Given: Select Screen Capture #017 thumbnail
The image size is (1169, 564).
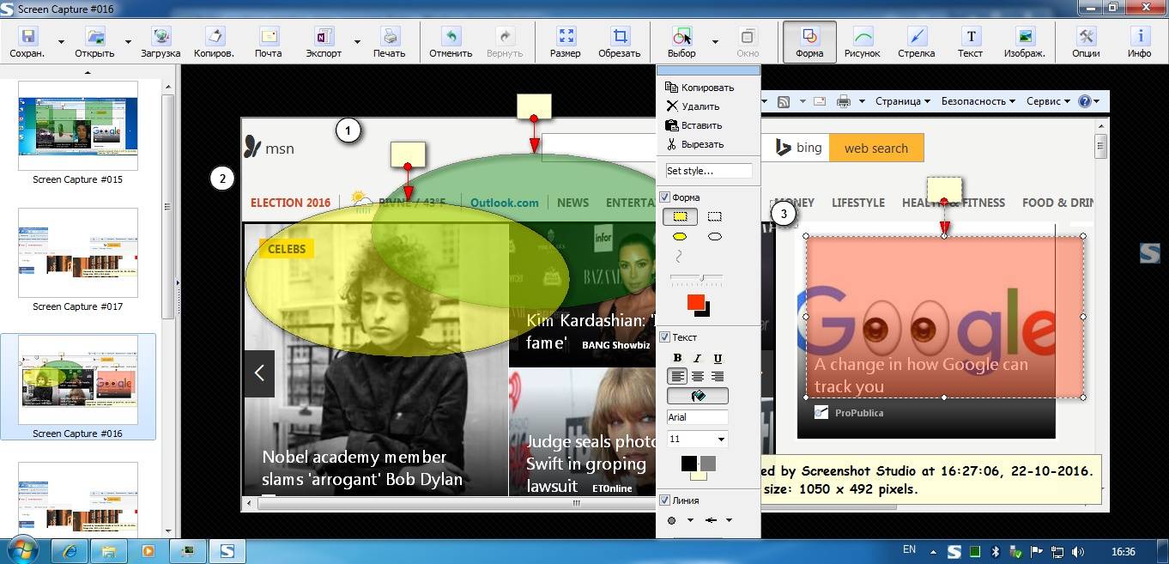Looking at the screenshot, I should 78,253.
